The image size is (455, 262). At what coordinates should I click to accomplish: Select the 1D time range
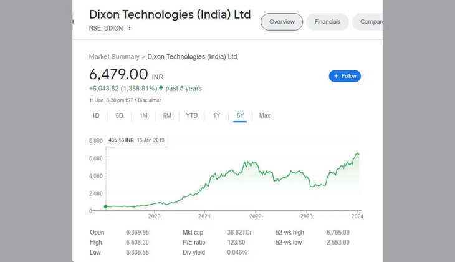96,115
